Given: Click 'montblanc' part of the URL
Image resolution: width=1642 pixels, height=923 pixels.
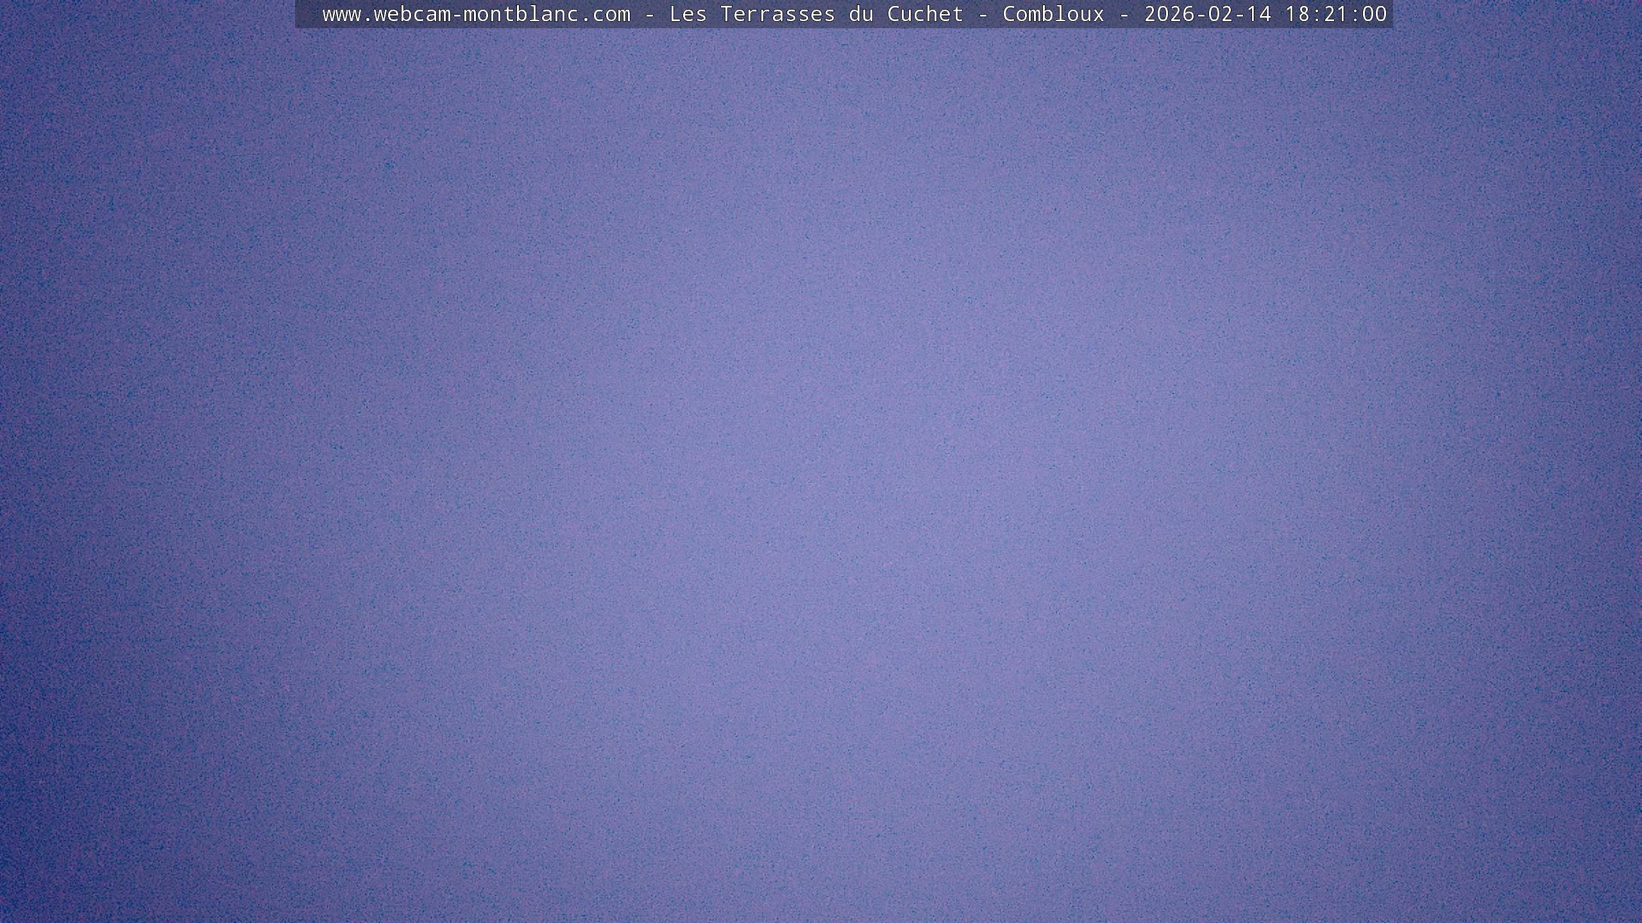Looking at the screenshot, I should [x=521, y=14].
